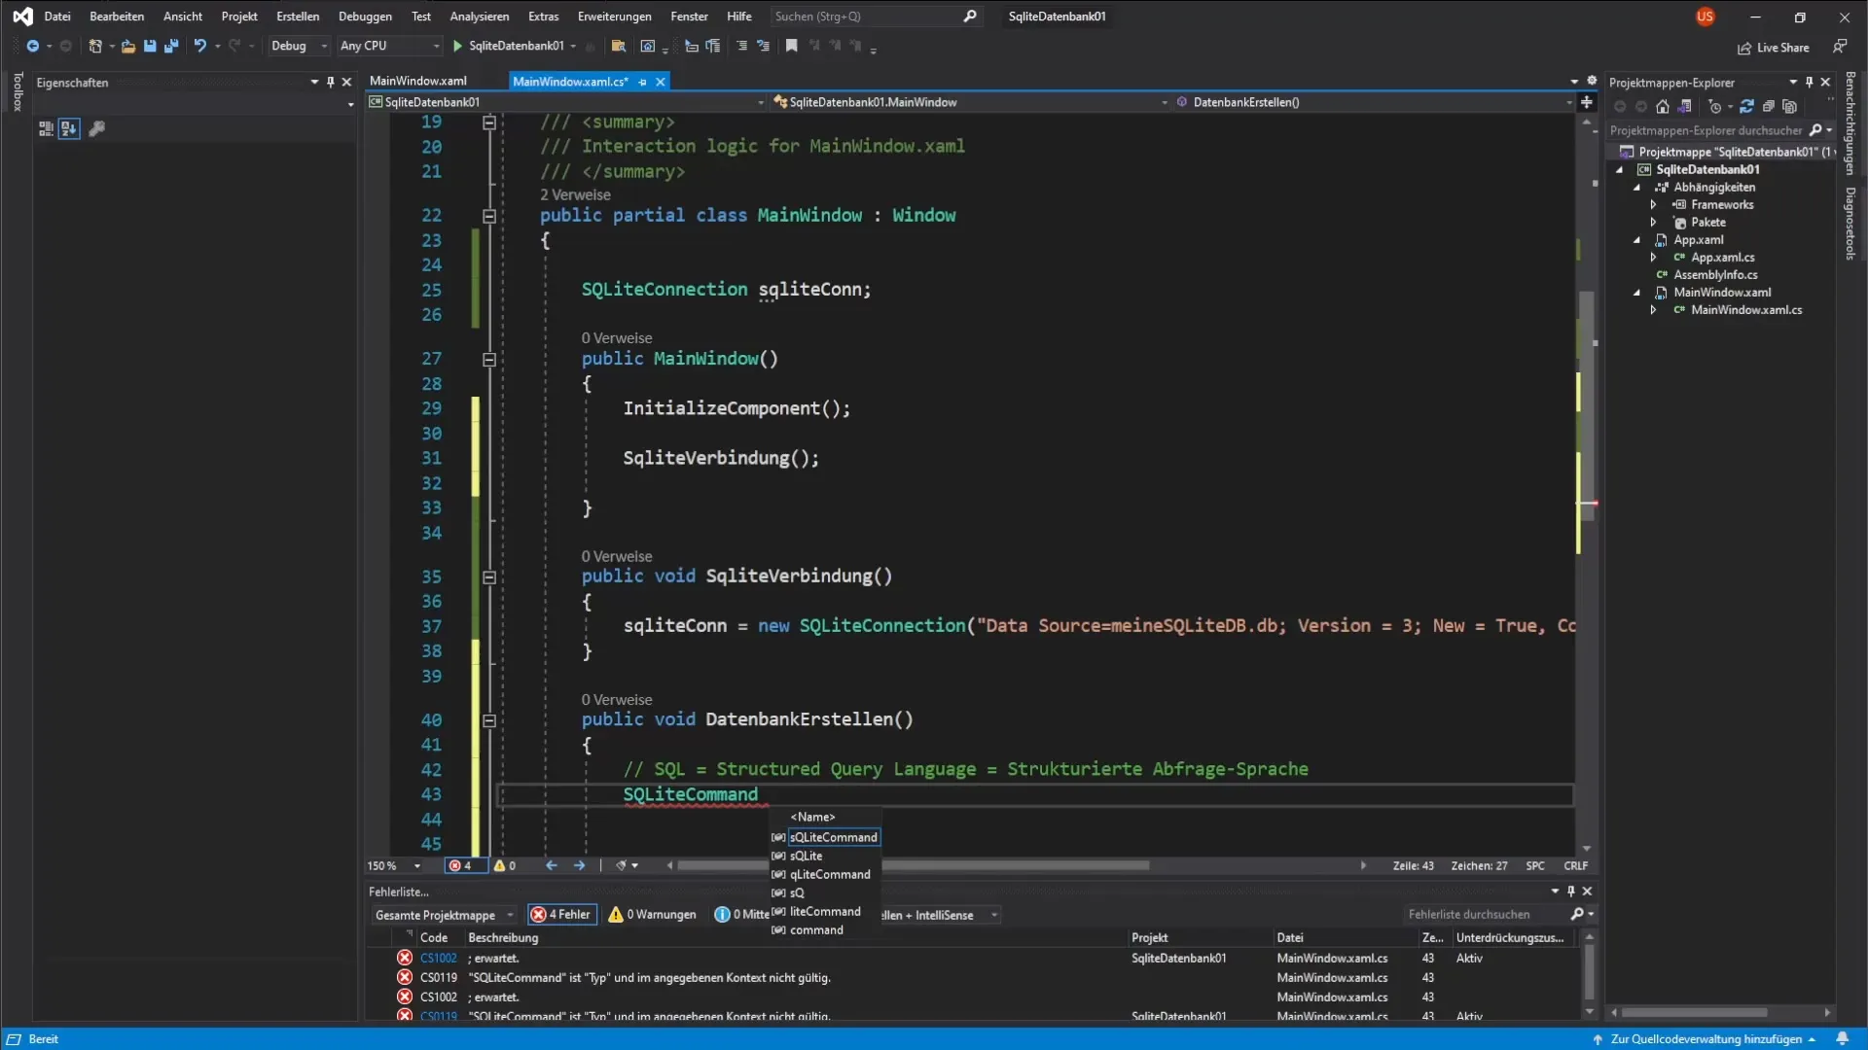Select AssemblyInfo.cs in the explorer
1868x1050 pixels.
click(x=1715, y=275)
